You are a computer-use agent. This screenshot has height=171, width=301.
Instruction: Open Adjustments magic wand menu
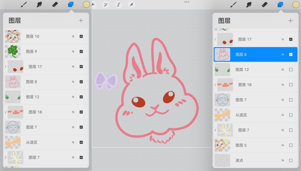click(x=106, y=5)
